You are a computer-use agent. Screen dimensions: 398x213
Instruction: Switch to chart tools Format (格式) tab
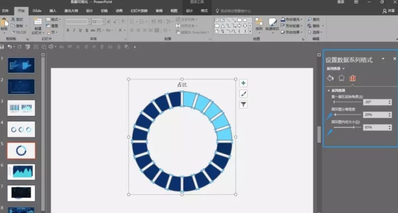(x=205, y=10)
